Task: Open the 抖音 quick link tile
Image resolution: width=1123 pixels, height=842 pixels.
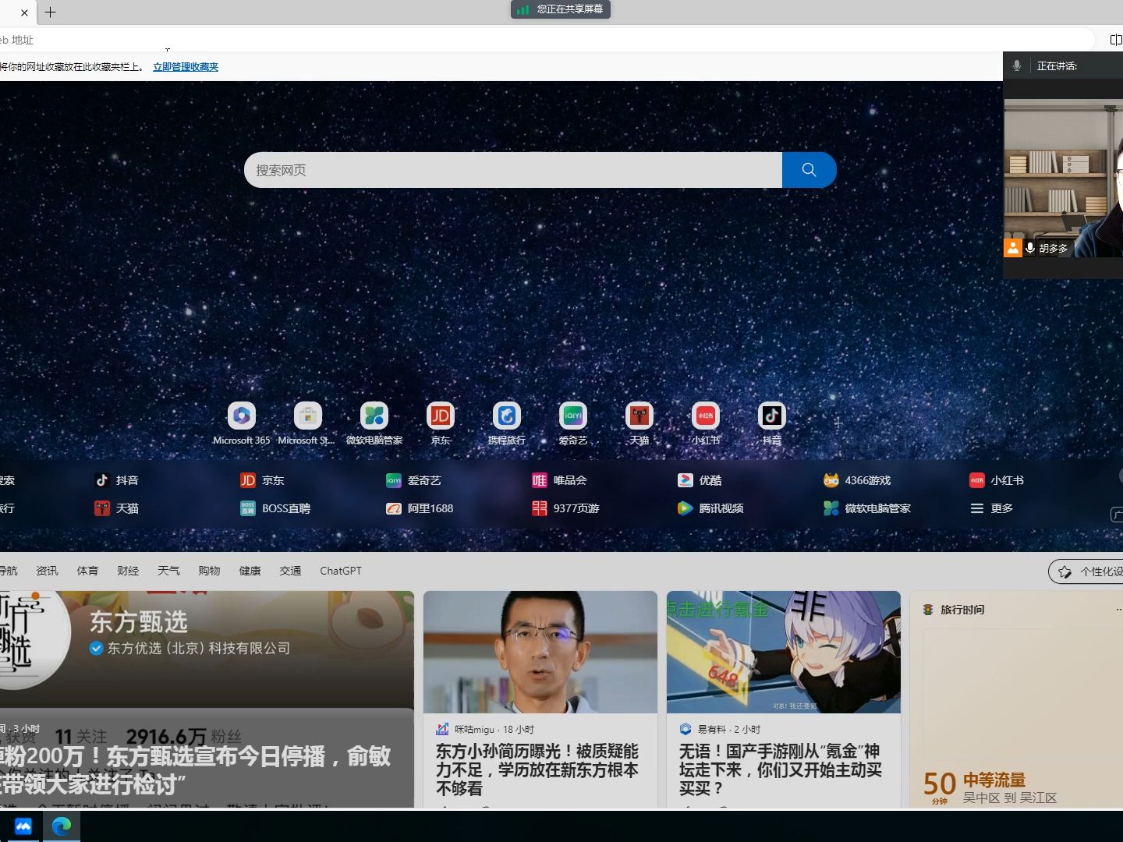Action: (x=772, y=423)
